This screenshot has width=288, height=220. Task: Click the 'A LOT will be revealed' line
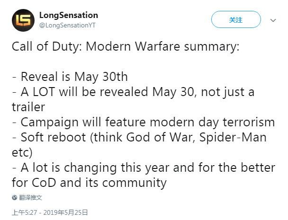coord(133,92)
